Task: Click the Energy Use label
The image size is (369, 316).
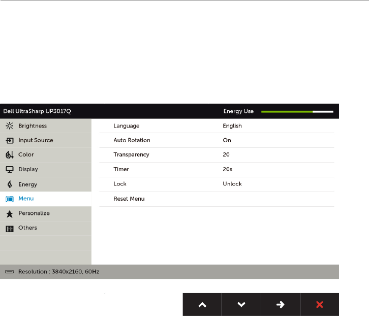Action: [x=238, y=111]
